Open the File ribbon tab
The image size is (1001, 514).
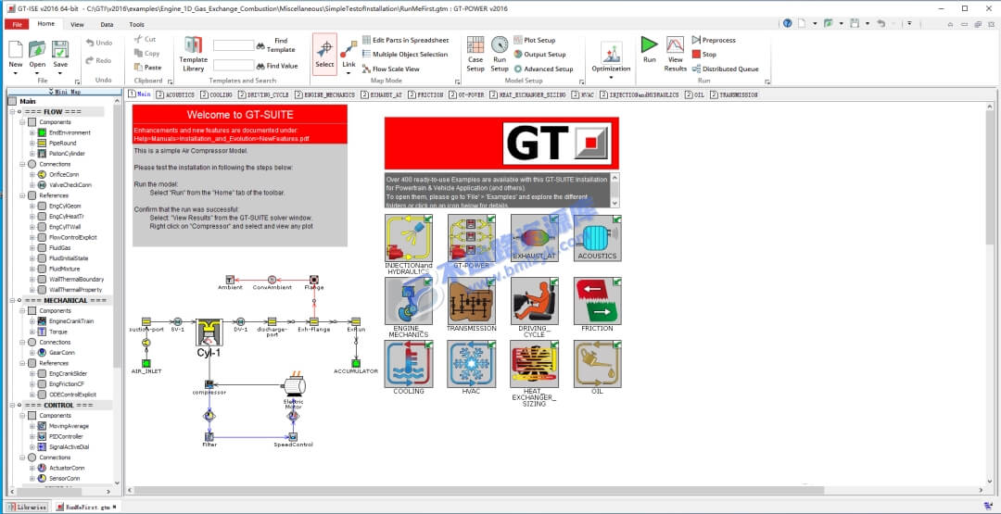point(17,24)
